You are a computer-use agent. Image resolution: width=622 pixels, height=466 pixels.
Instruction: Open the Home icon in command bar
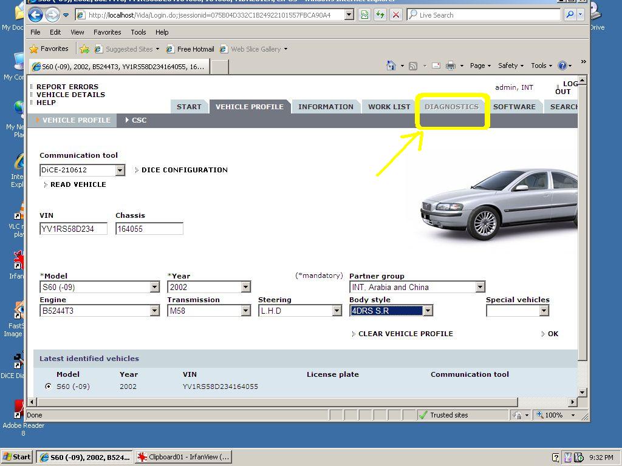[x=391, y=66]
